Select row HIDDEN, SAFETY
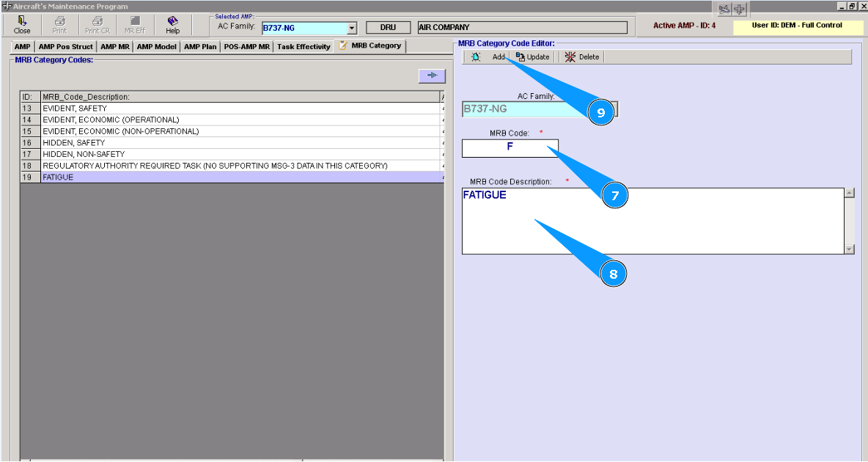The width and height of the screenshot is (868, 462). (232, 143)
